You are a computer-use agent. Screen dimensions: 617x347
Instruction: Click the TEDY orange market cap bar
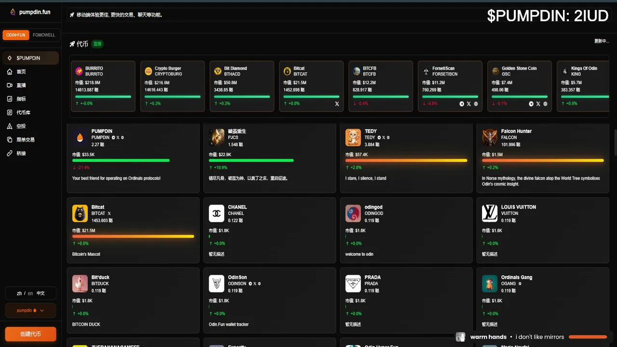406,160
